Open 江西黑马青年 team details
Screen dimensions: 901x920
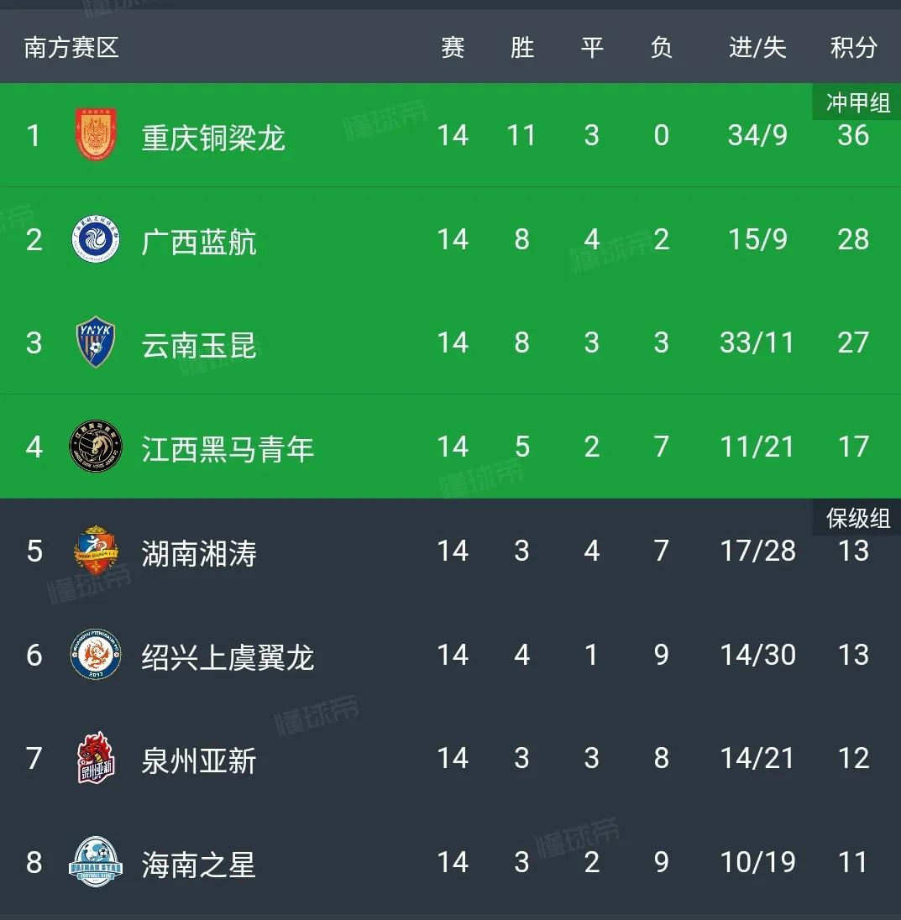228,449
